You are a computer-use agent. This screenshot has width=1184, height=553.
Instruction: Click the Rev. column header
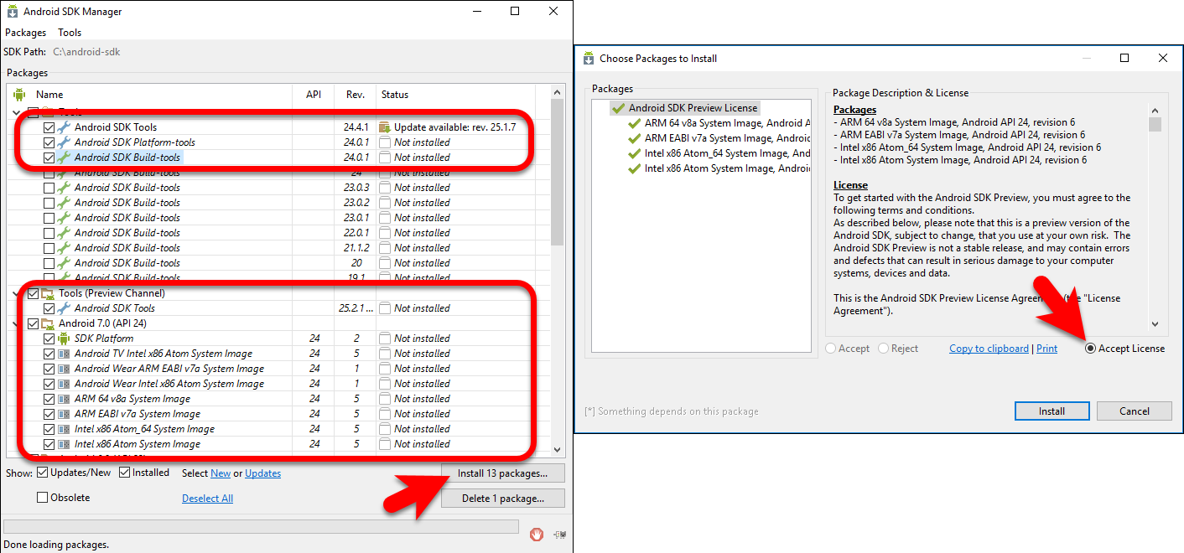tap(356, 95)
